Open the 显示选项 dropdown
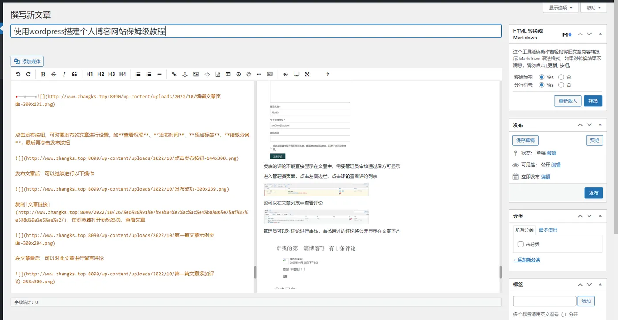Viewport: 618px width, 320px height. [x=561, y=8]
